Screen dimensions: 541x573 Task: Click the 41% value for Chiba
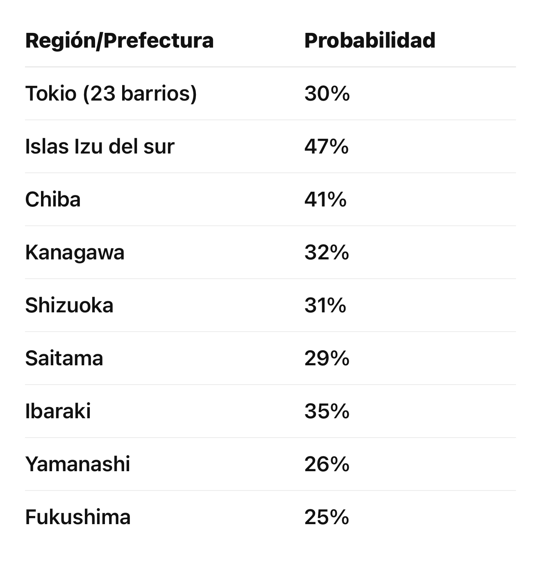click(x=325, y=199)
